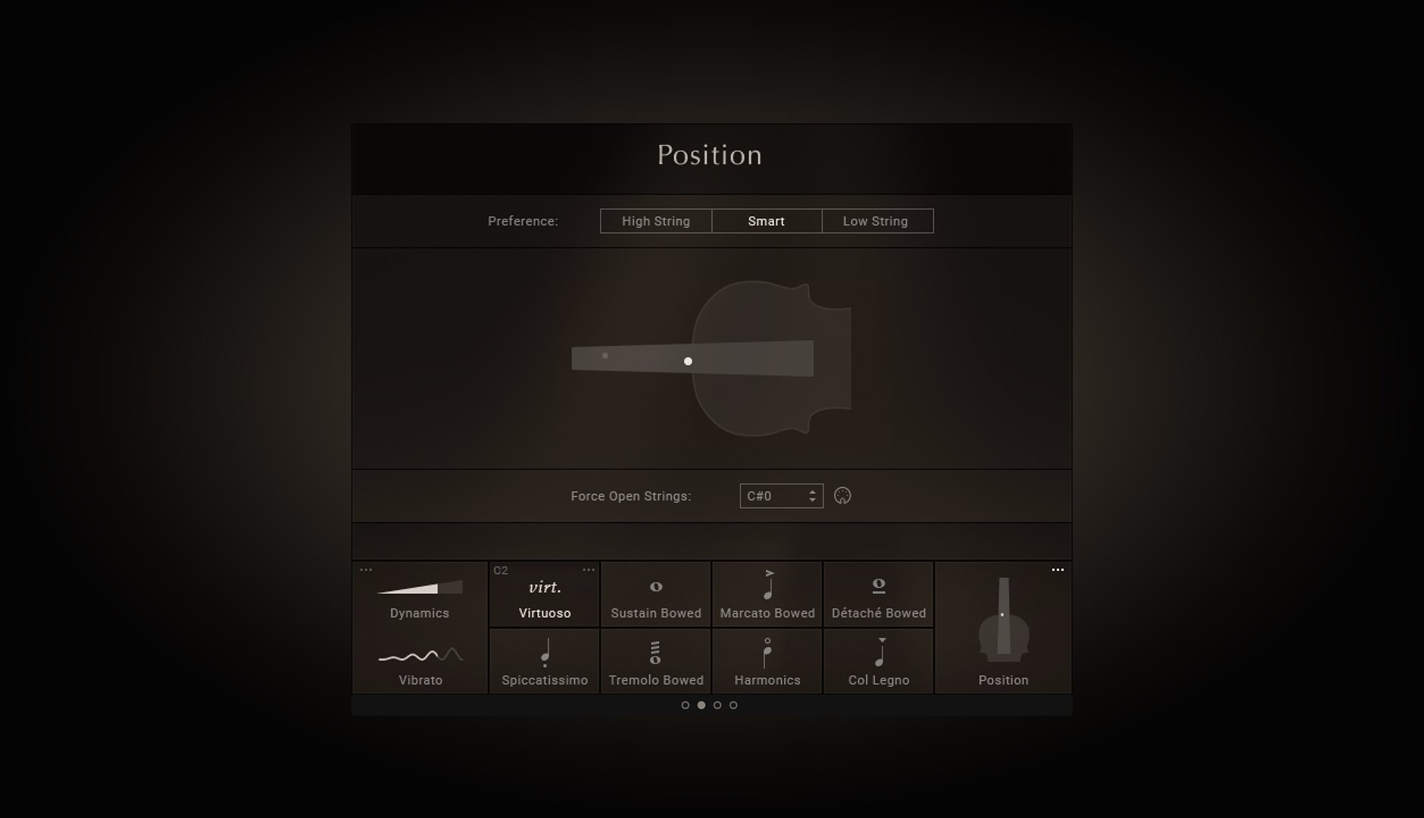Open the Force Open Strings note selector

(781, 496)
